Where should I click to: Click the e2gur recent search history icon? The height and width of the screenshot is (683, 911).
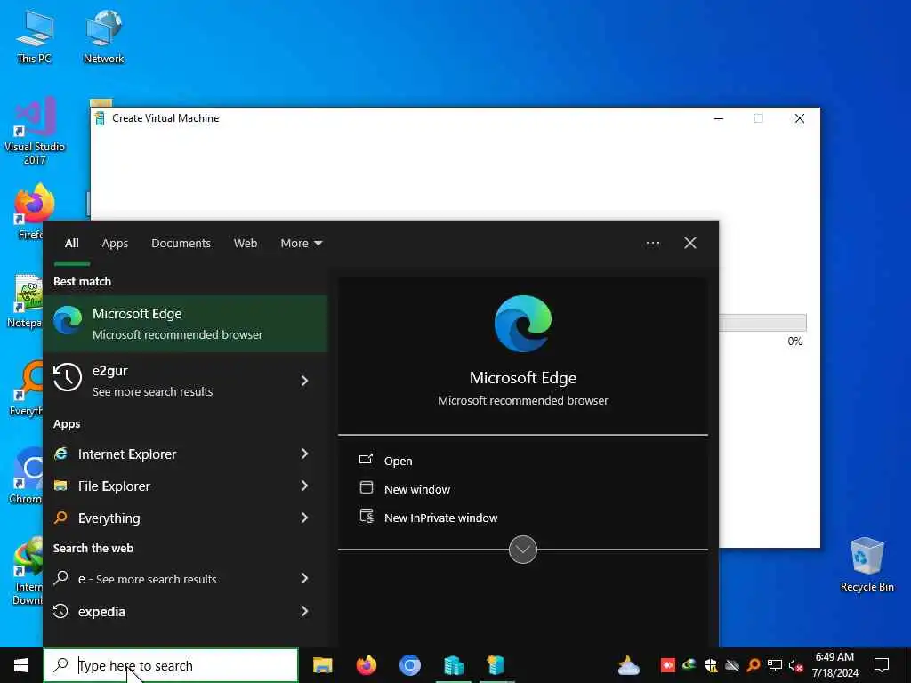coord(68,378)
